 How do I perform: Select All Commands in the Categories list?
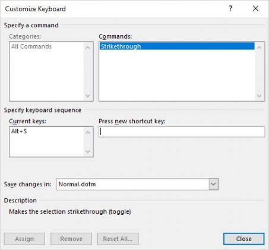[31, 46]
